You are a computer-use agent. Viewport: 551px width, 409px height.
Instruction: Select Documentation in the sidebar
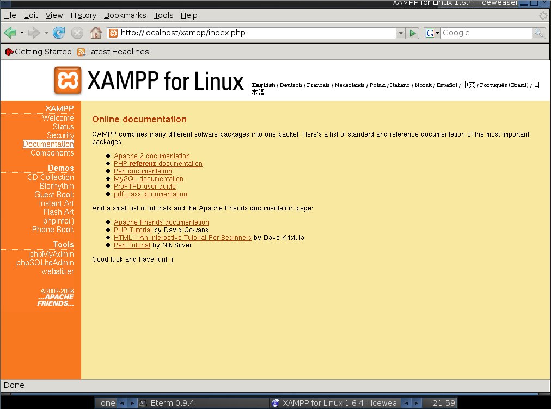(x=48, y=144)
